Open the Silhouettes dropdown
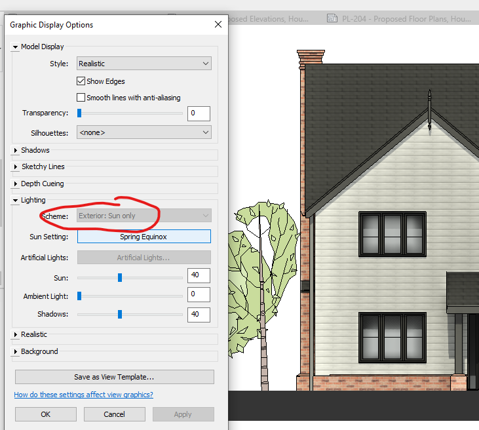479x430 pixels. (x=144, y=132)
